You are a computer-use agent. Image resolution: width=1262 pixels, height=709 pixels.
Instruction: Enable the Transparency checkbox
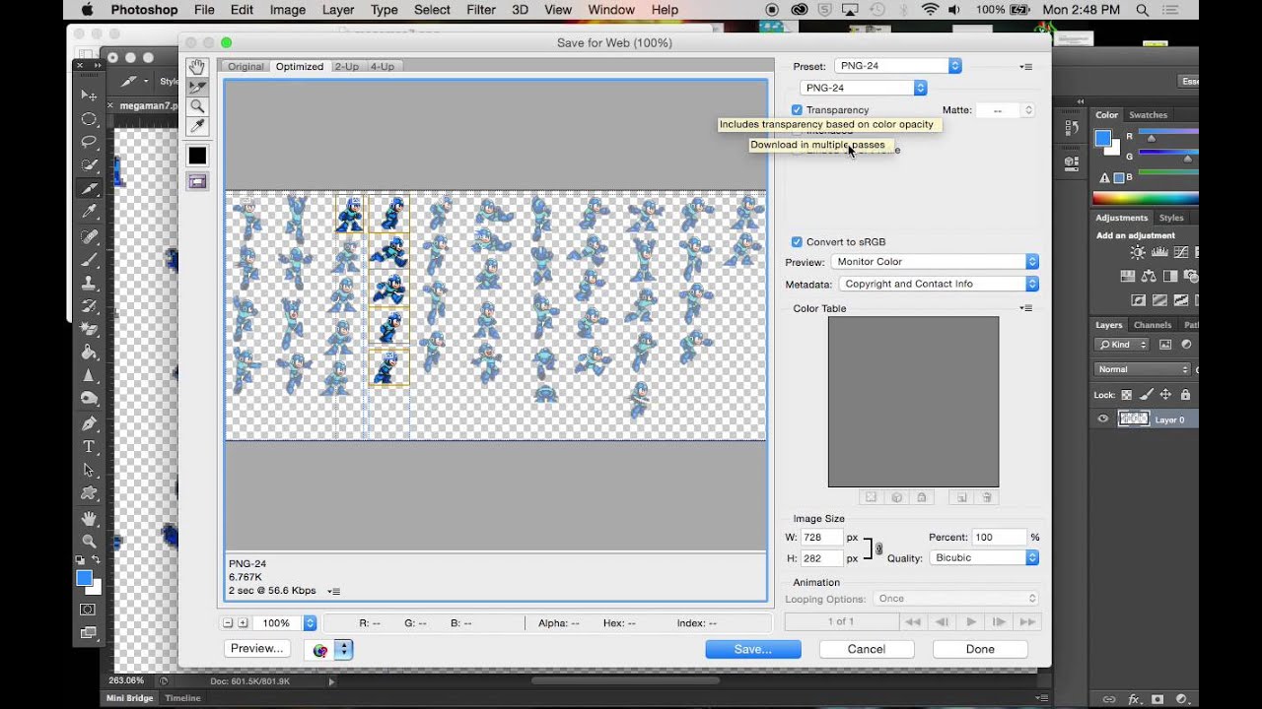coord(797,110)
